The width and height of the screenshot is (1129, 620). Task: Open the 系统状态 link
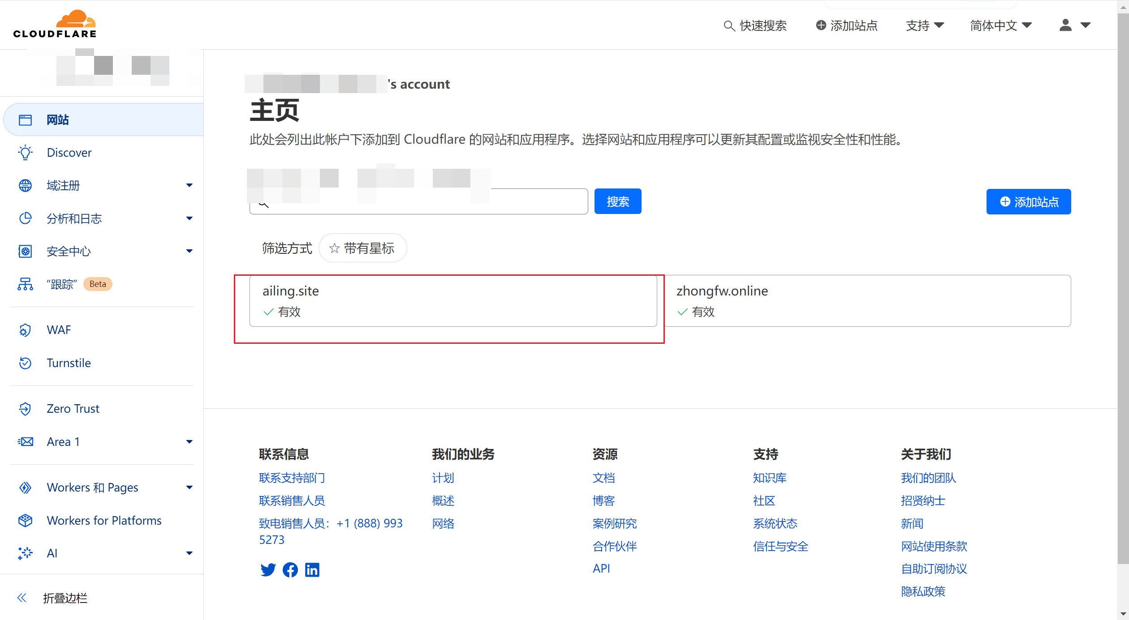coord(775,523)
